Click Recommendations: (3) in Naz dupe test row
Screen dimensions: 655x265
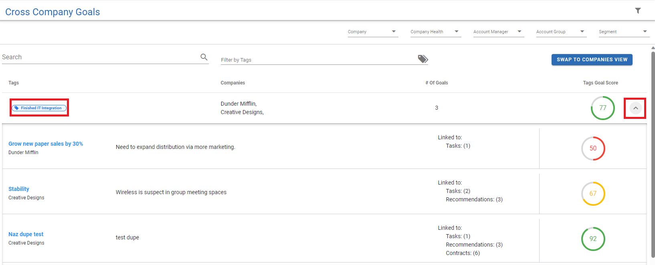(474, 245)
